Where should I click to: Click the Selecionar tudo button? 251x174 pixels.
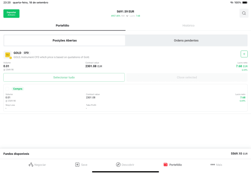[x=64, y=77]
